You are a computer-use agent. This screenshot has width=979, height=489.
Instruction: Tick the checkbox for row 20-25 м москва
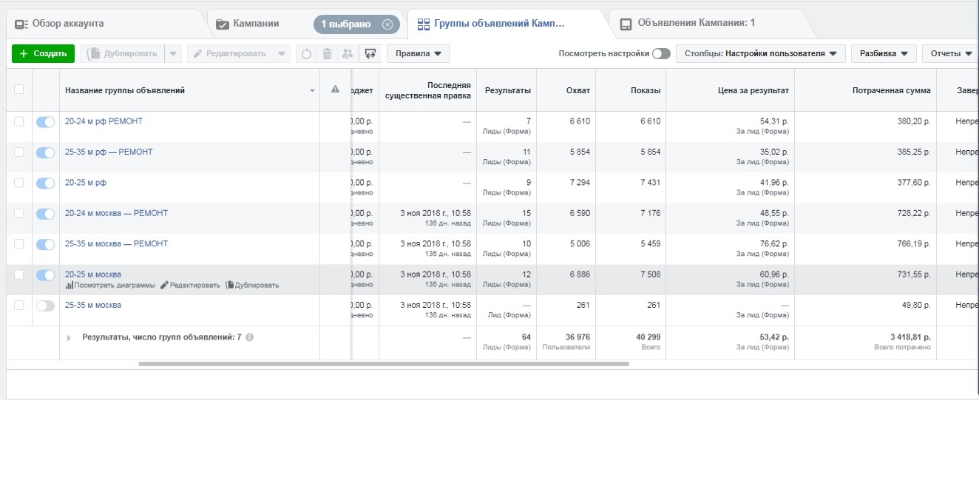[x=18, y=274]
